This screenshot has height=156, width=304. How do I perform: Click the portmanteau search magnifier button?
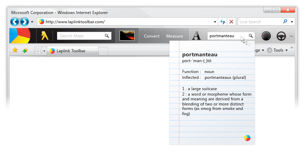[250, 36]
